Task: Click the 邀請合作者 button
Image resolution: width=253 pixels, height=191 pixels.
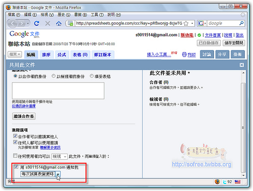Action: [24, 116]
